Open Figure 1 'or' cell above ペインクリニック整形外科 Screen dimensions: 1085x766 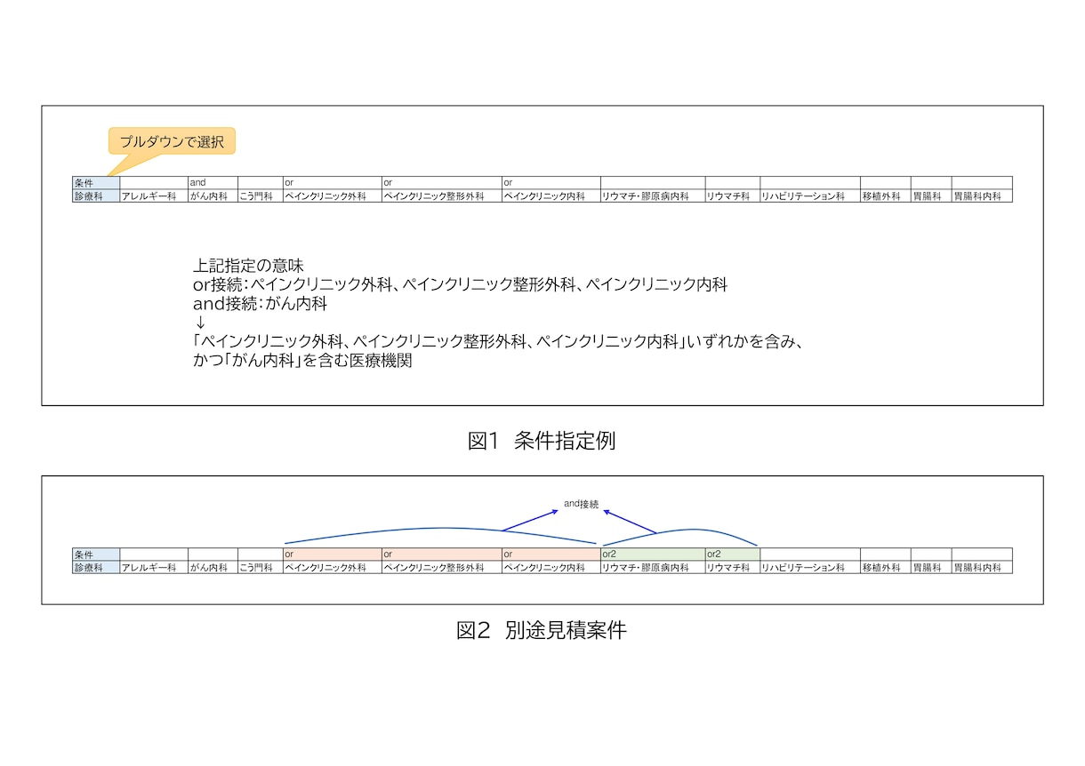(441, 183)
